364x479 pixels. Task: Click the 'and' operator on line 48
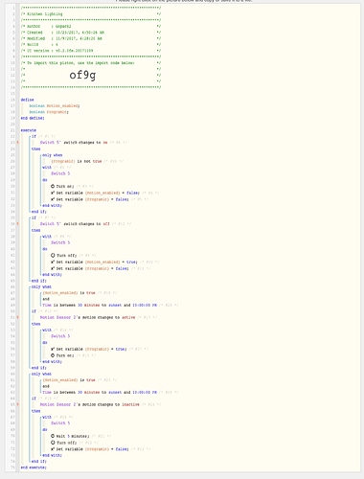coord(46,299)
